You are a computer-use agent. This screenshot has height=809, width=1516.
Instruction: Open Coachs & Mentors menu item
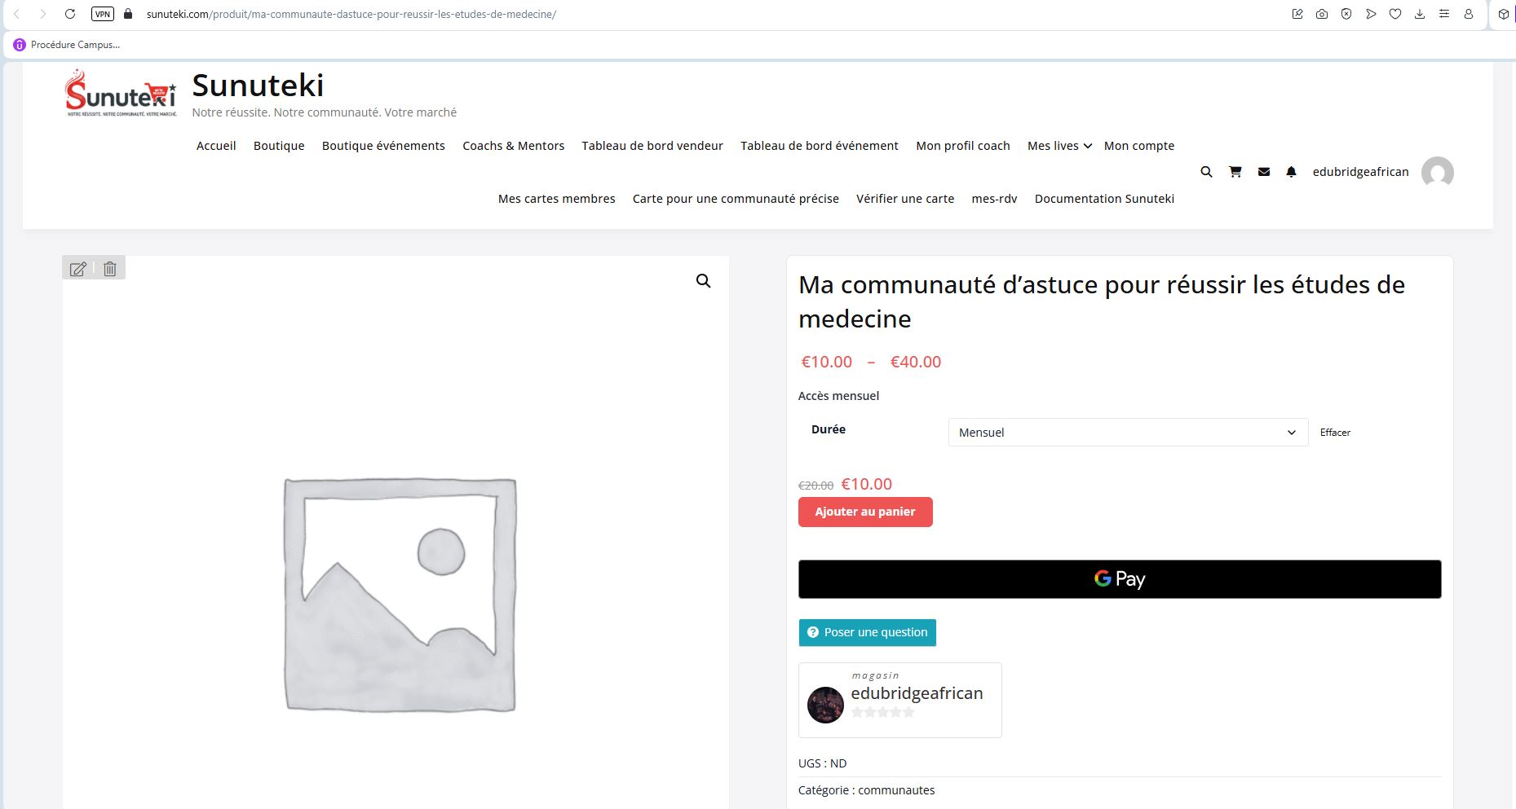513,146
